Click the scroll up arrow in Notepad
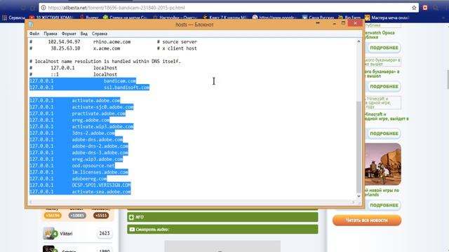The height and width of the screenshot is (252, 449). point(358,42)
